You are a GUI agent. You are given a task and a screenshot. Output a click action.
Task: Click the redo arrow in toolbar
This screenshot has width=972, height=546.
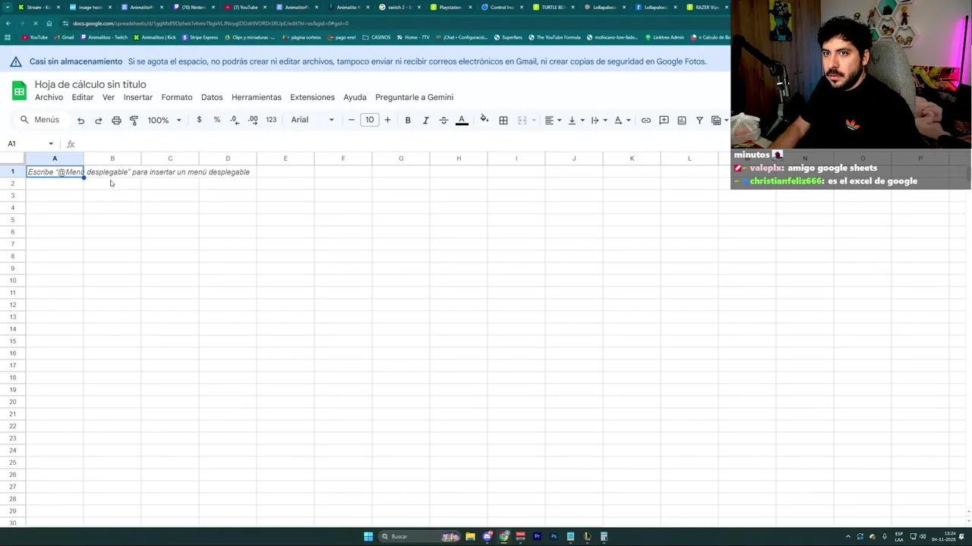pyautogui.click(x=98, y=121)
